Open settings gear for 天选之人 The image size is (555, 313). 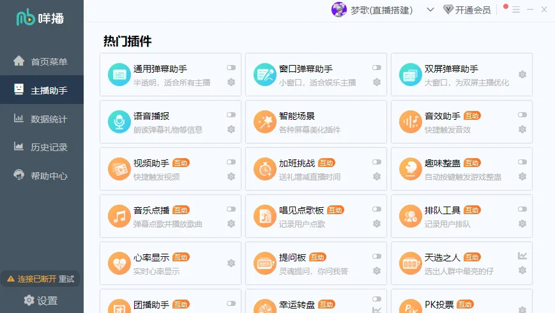coord(522,270)
